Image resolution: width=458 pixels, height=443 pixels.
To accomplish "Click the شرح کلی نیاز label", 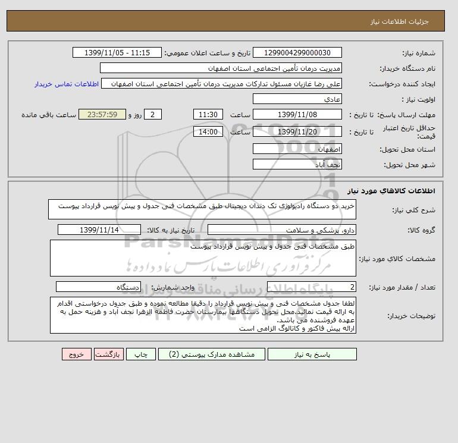I will pos(413,210).
